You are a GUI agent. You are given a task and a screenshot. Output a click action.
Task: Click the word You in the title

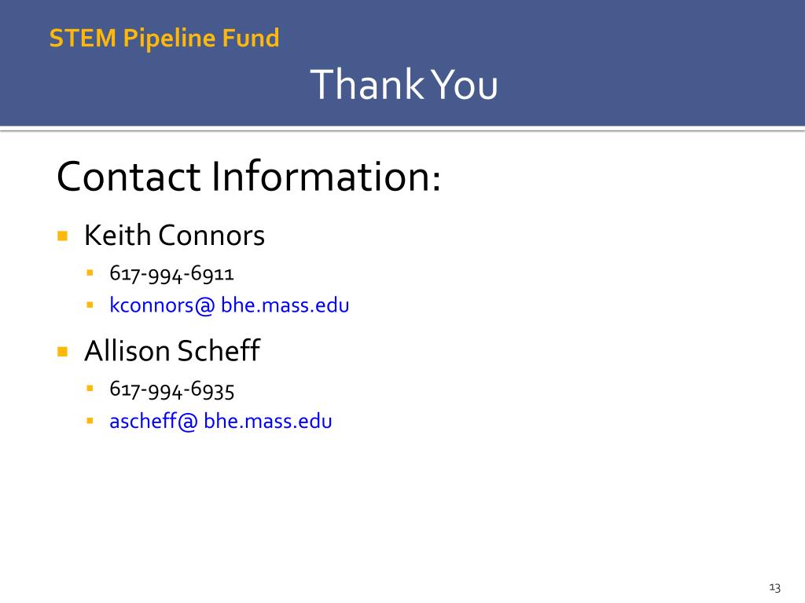pyautogui.click(x=464, y=84)
